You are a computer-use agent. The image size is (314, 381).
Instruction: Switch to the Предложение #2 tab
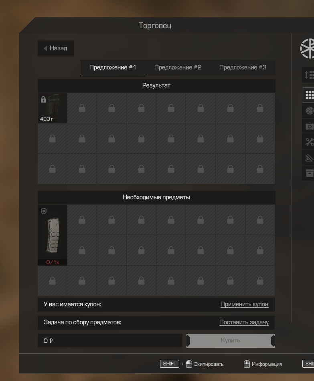click(178, 68)
